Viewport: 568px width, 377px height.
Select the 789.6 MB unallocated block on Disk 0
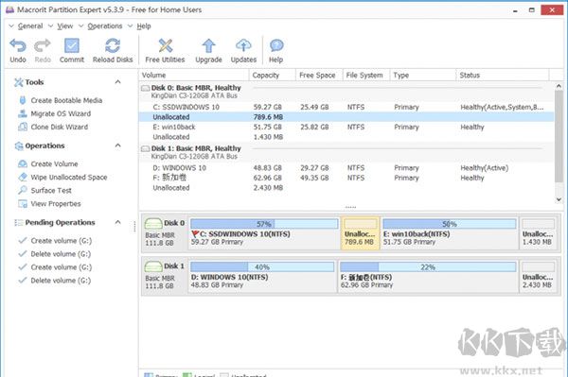360,233
